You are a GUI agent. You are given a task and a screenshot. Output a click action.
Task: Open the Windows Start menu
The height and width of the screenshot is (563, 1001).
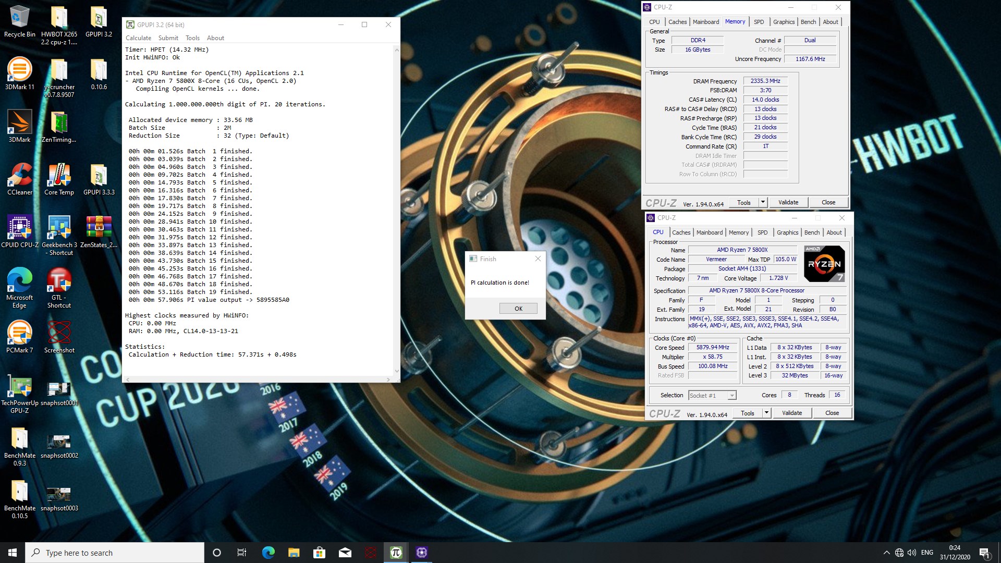pos(13,553)
